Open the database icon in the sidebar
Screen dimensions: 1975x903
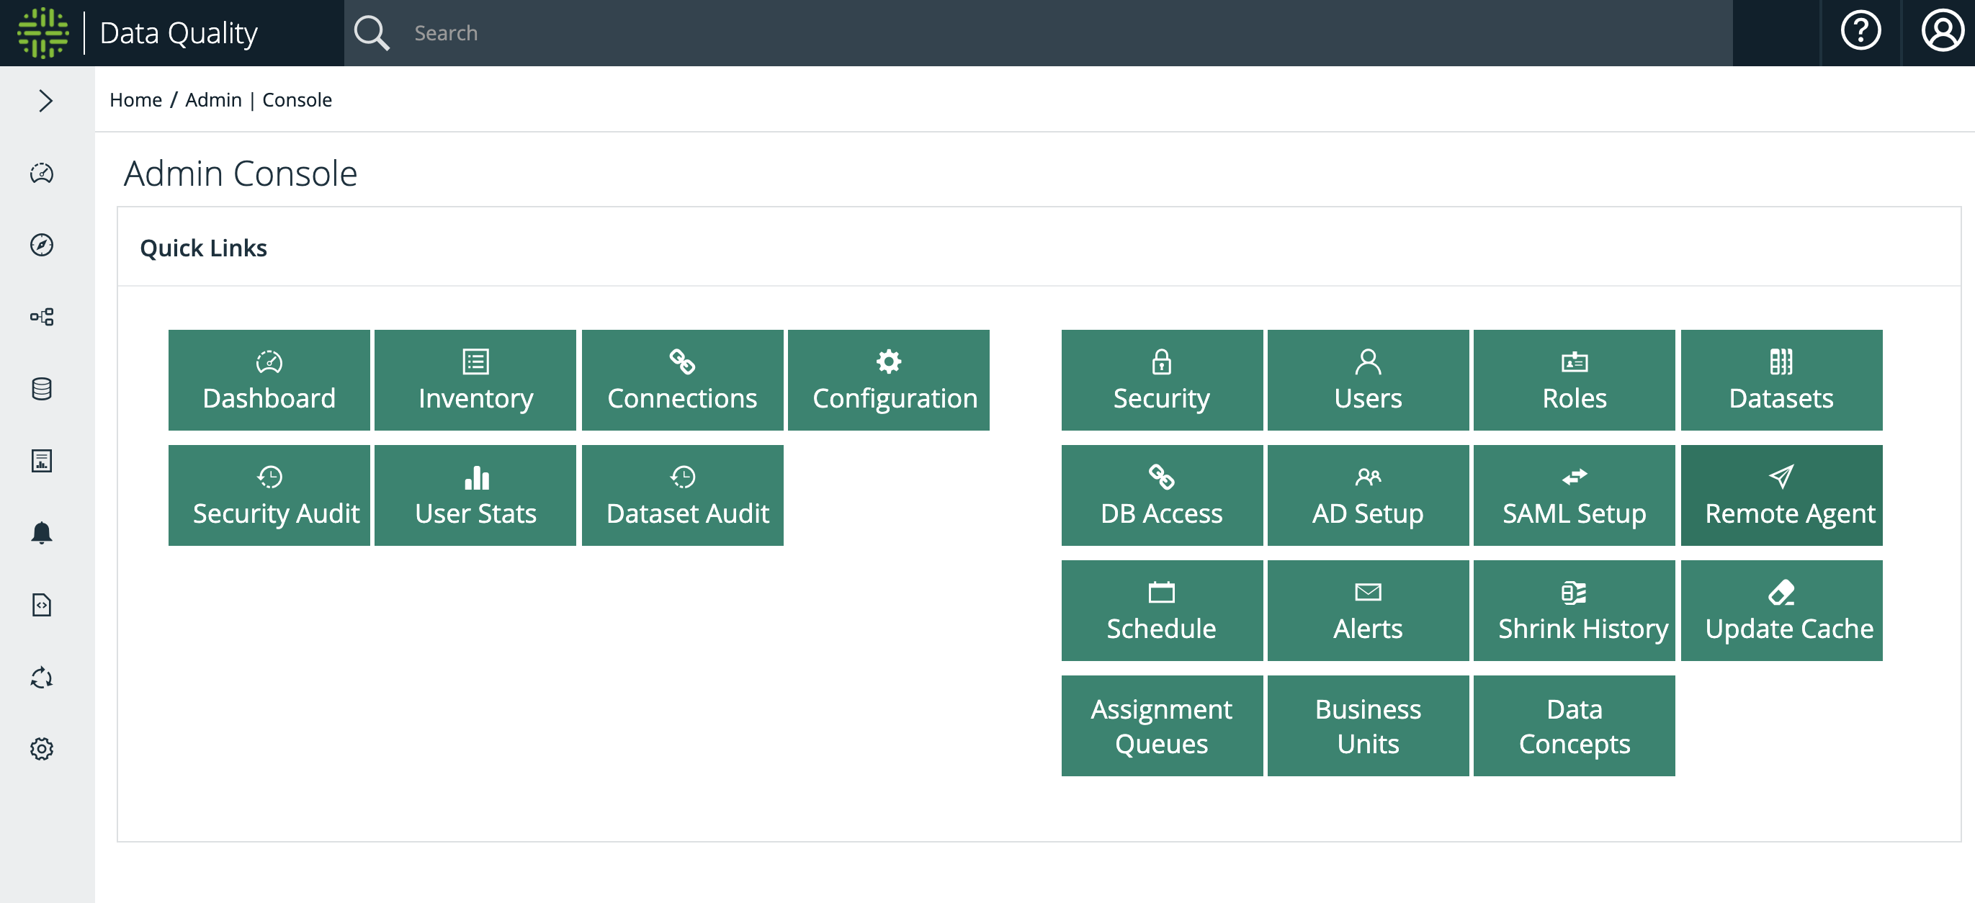tap(42, 390)
